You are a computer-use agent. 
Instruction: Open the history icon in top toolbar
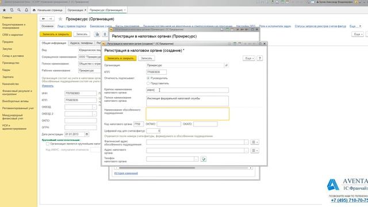[x=11, y=10]
